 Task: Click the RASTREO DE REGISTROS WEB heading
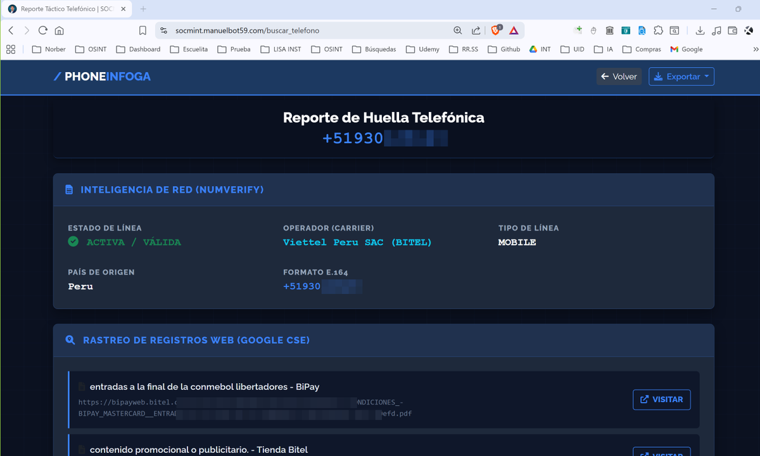click(x=196, y=341)
